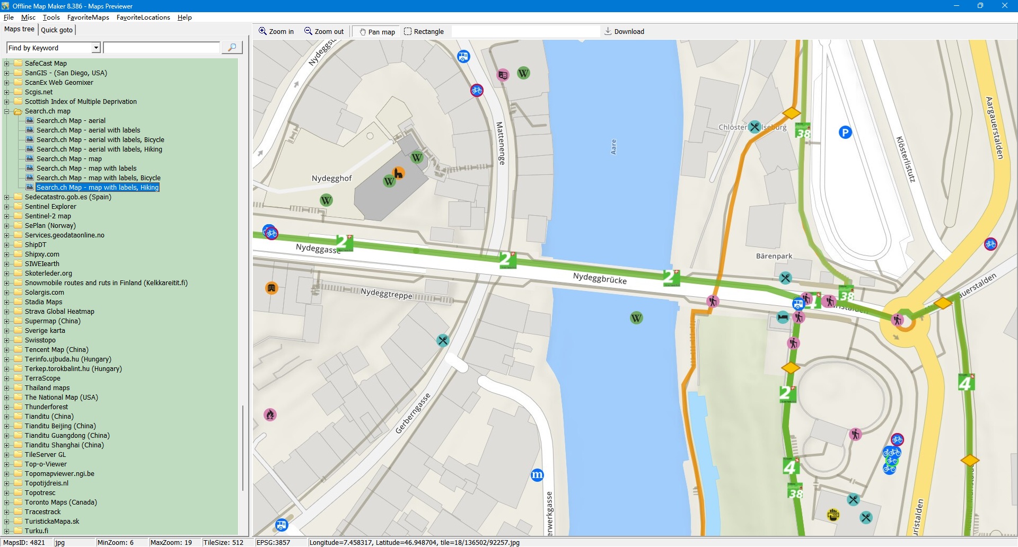Expand the Stadia Maps folder

tap(7, 302)
